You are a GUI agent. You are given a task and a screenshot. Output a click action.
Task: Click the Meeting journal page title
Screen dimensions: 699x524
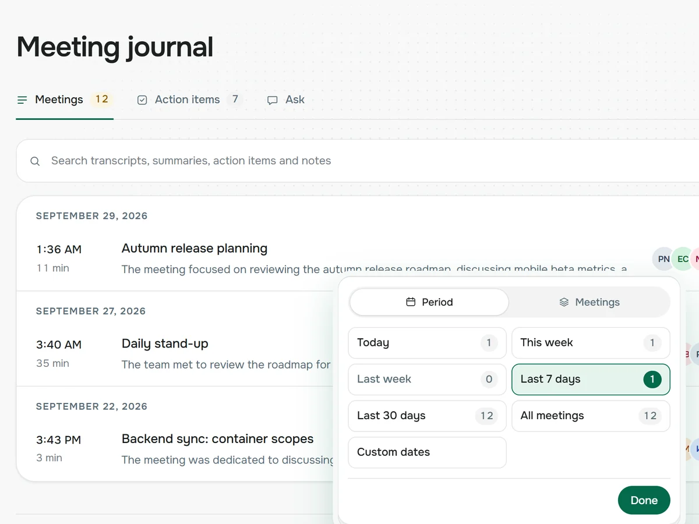(115, 47)
